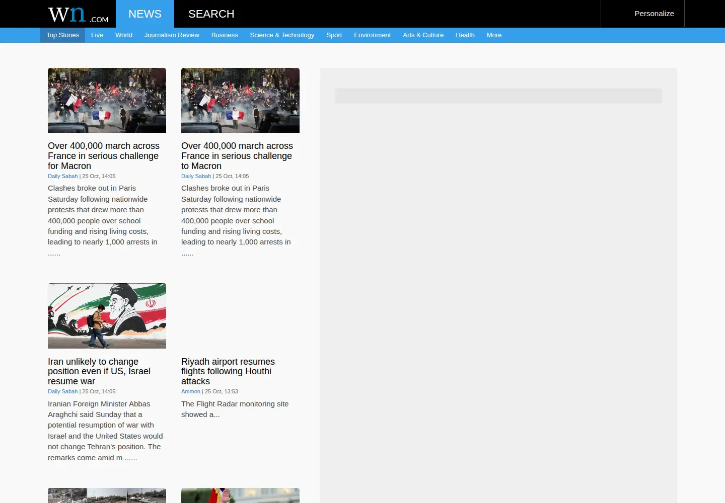The image size is (725, 503).
Task: Open the protest thumbnail above the 'to Macron' headline
Action: pos(240,100)
